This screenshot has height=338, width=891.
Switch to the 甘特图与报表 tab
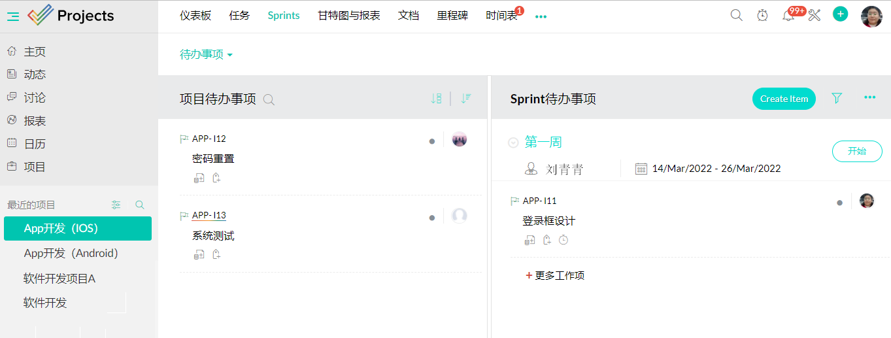[348, 16]
